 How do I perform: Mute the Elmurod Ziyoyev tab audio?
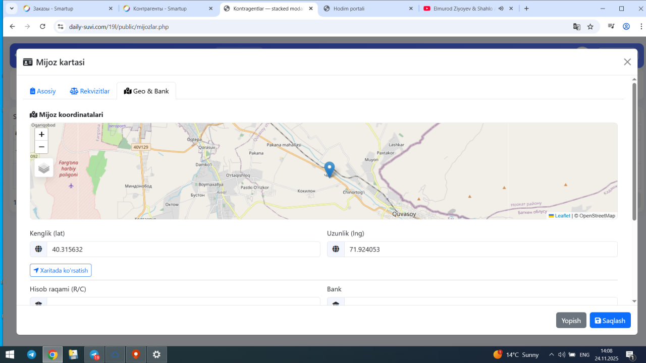pos(501,9)
